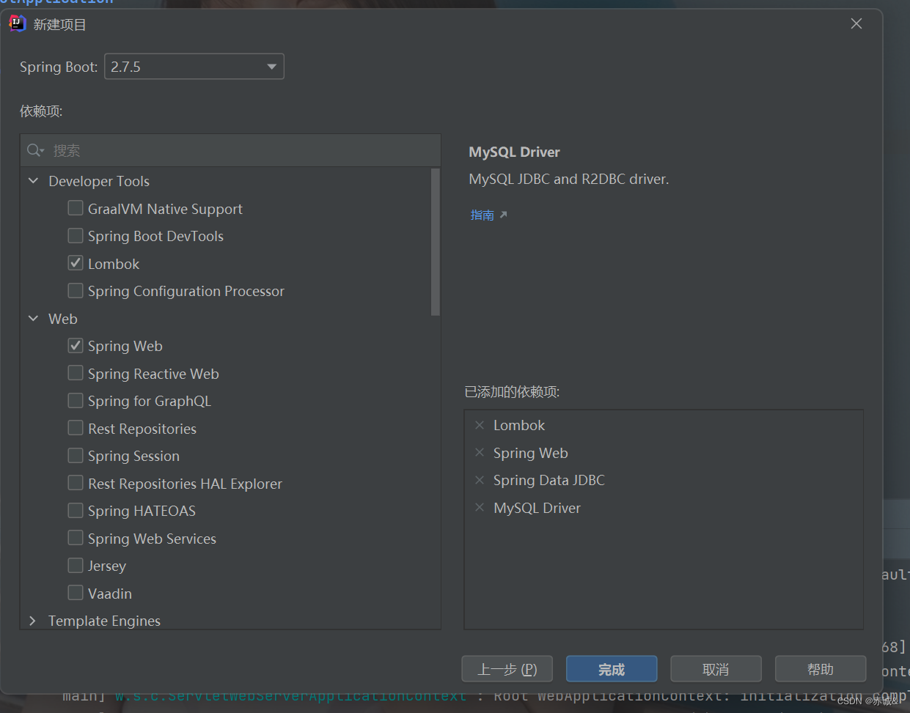Screen dimensions: 910x713
Task: Check the Vaadin checkbox
Action: click(75, 592)
